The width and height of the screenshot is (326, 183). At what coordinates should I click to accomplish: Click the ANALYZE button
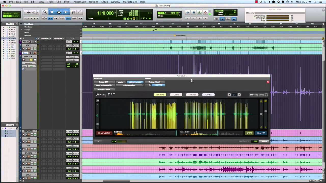261,133
